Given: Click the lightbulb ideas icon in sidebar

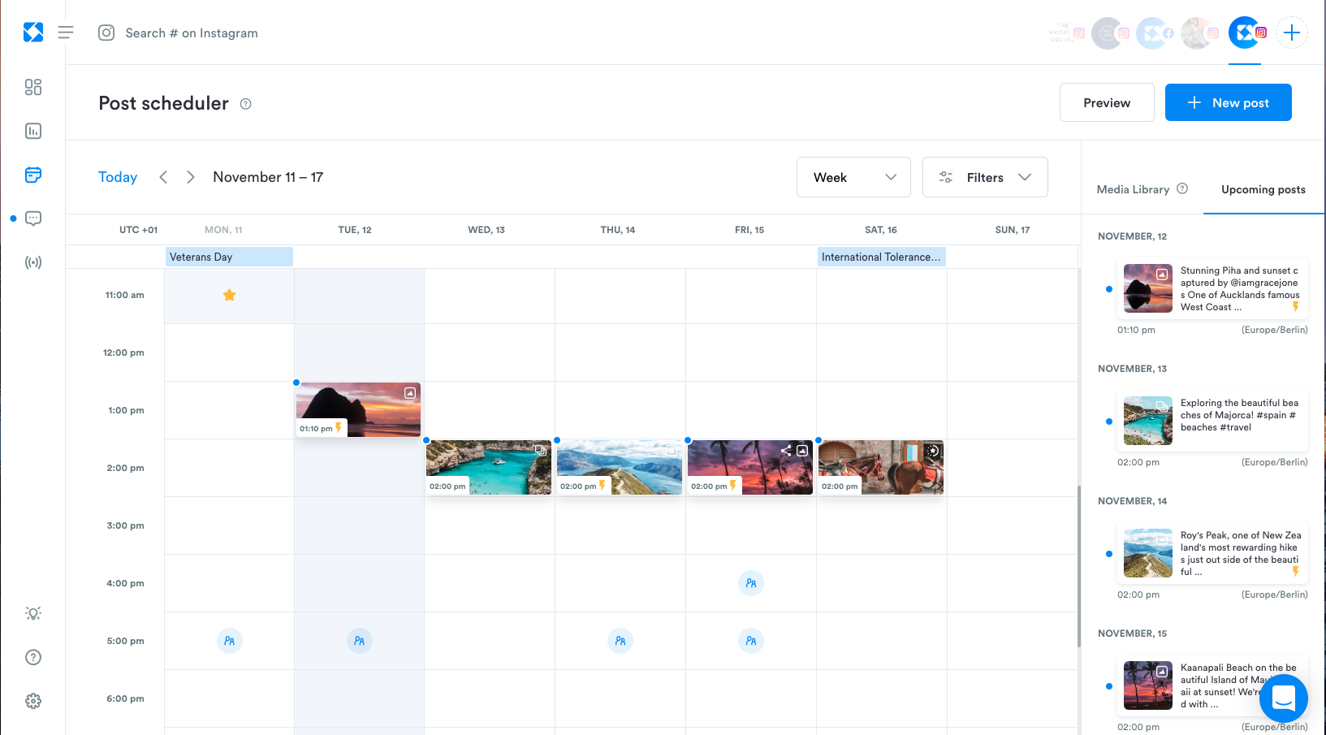Looking at the screenshot, I should click(33, 613).
